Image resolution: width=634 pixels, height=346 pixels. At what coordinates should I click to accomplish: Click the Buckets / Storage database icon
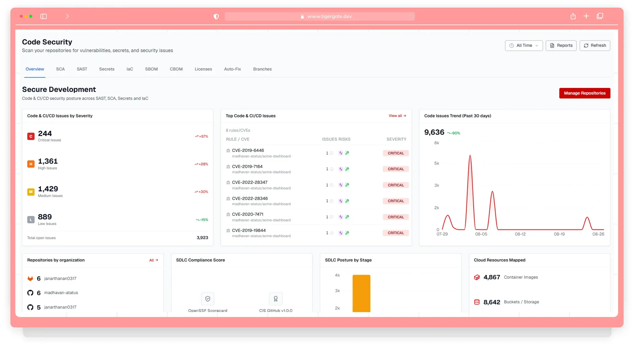point(477,302)
